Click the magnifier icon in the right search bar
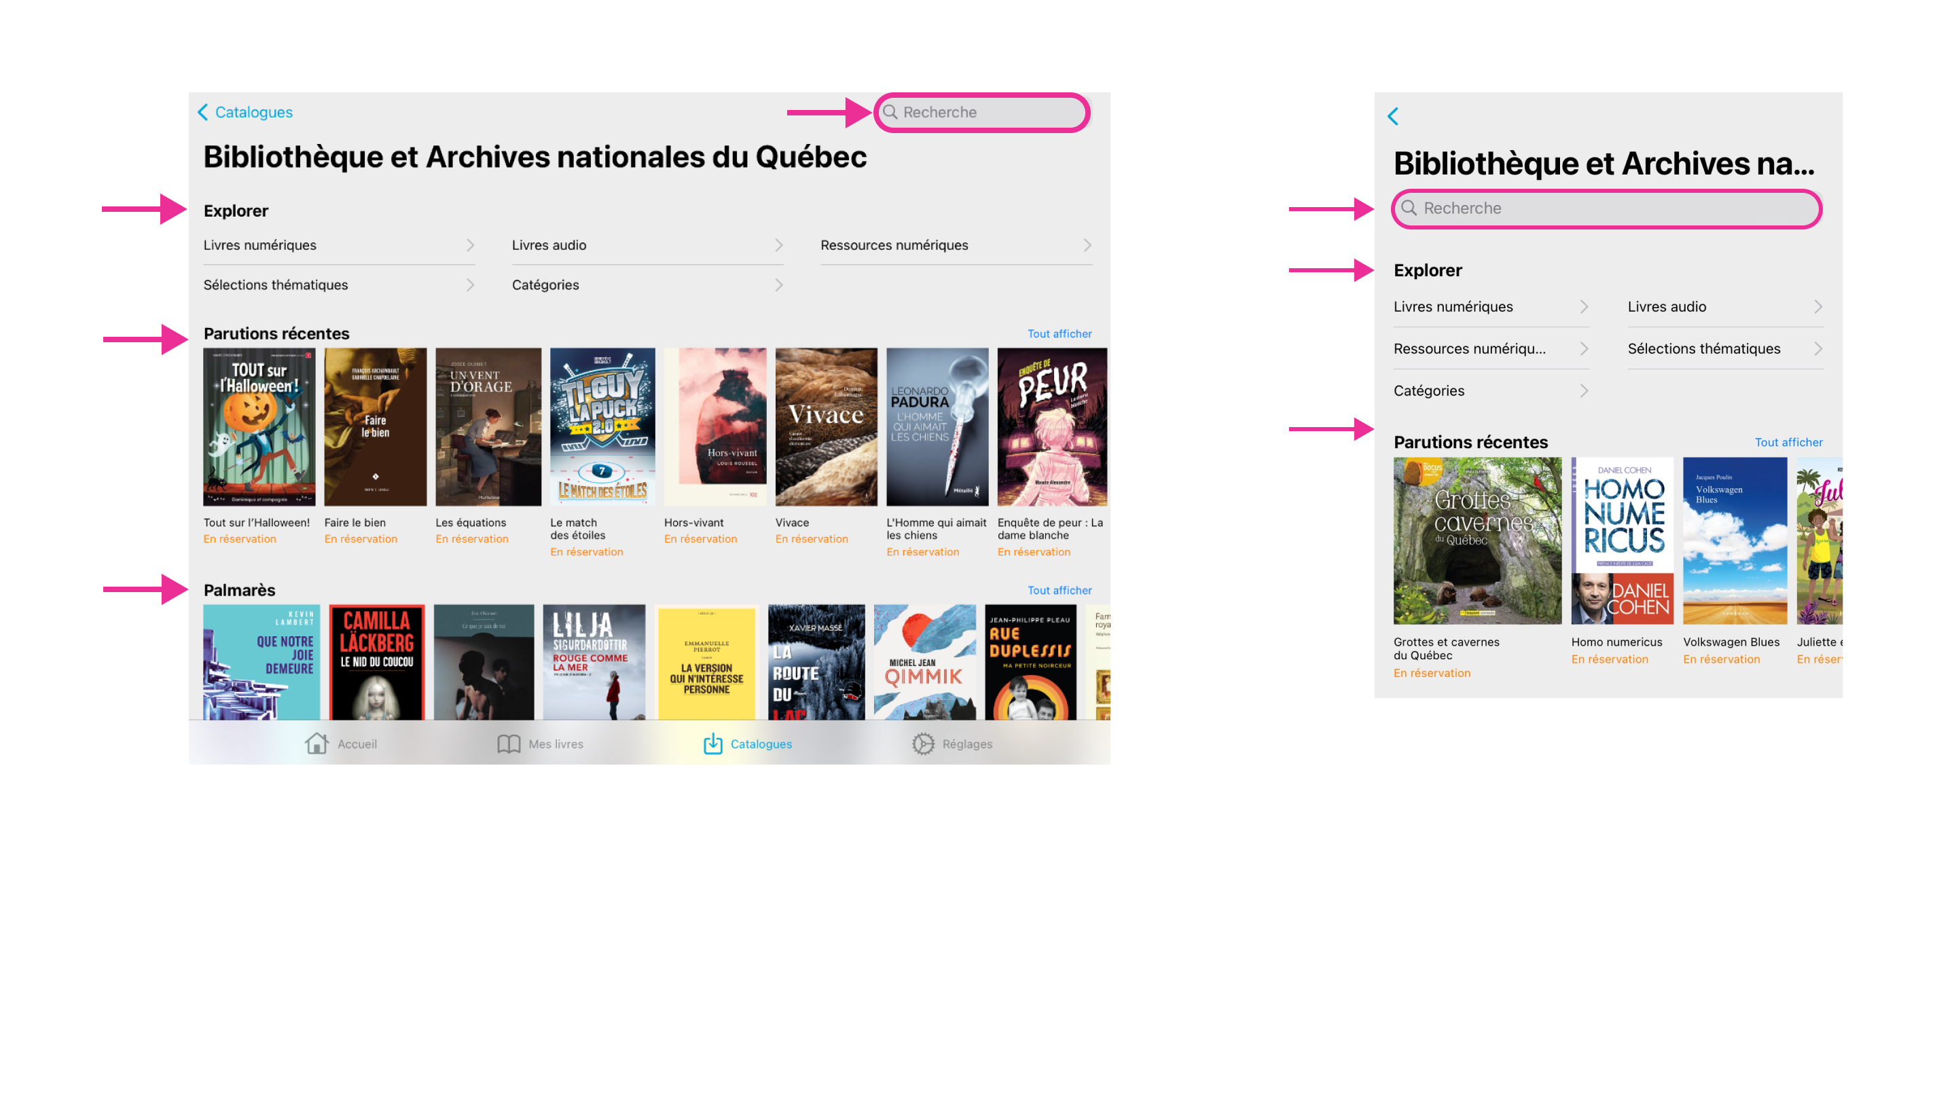The image size is (1956, 1100). click(1409, 208)
